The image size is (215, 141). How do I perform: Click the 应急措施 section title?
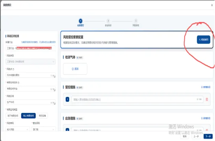tap(70, 118)
